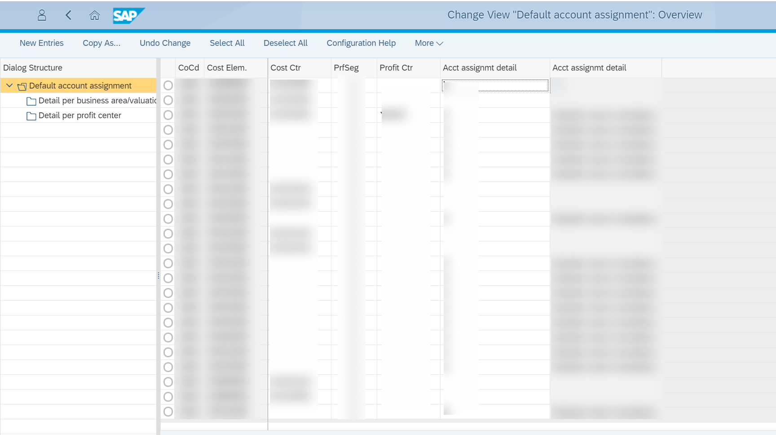This screenshot has height=435, width=776.
Task: Click the Cost Elem. column header
Action: point(235,68)
